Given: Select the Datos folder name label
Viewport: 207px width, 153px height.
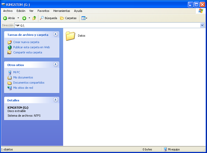Looking at the screenshot, I should coord(82,36).
